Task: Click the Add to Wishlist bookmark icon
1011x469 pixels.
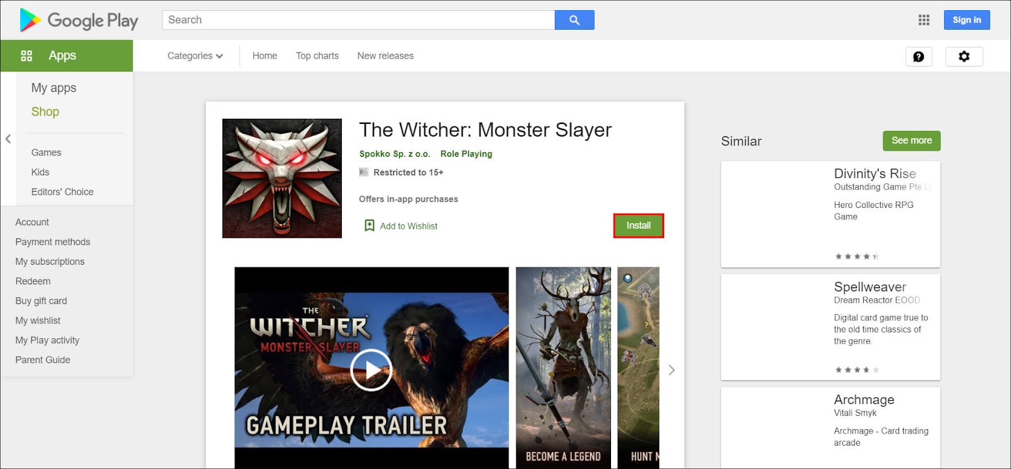Action: tap(370, 226)
